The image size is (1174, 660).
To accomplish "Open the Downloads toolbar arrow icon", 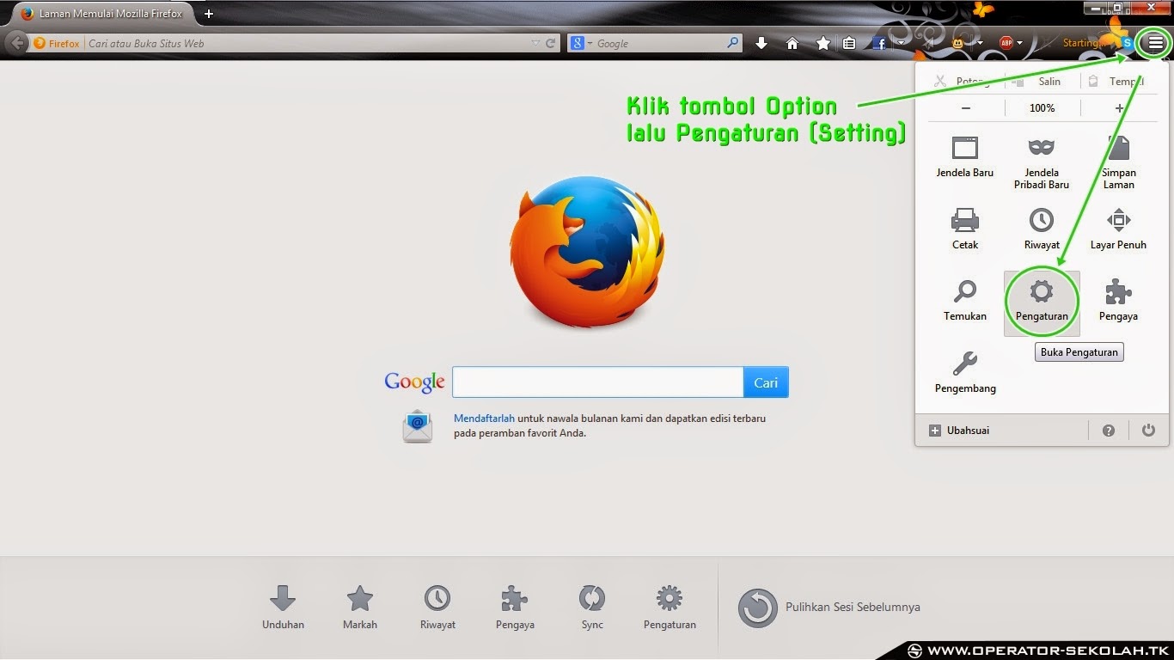I will [x=761, y=43].
